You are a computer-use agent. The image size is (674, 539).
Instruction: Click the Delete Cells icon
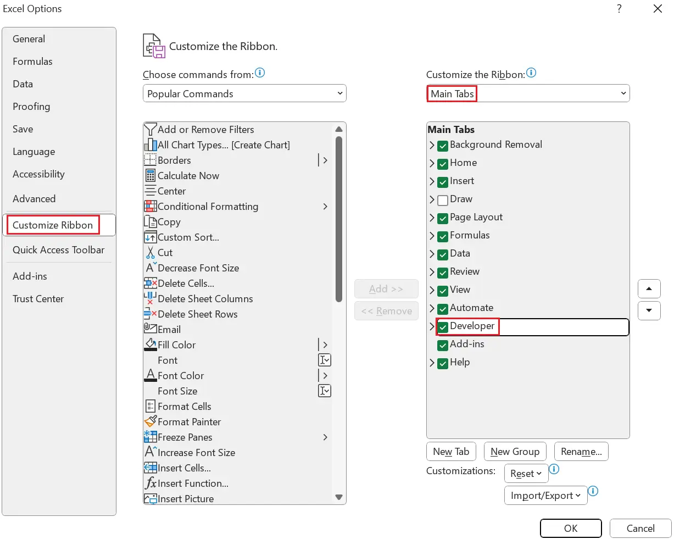[x=150, y=284]
